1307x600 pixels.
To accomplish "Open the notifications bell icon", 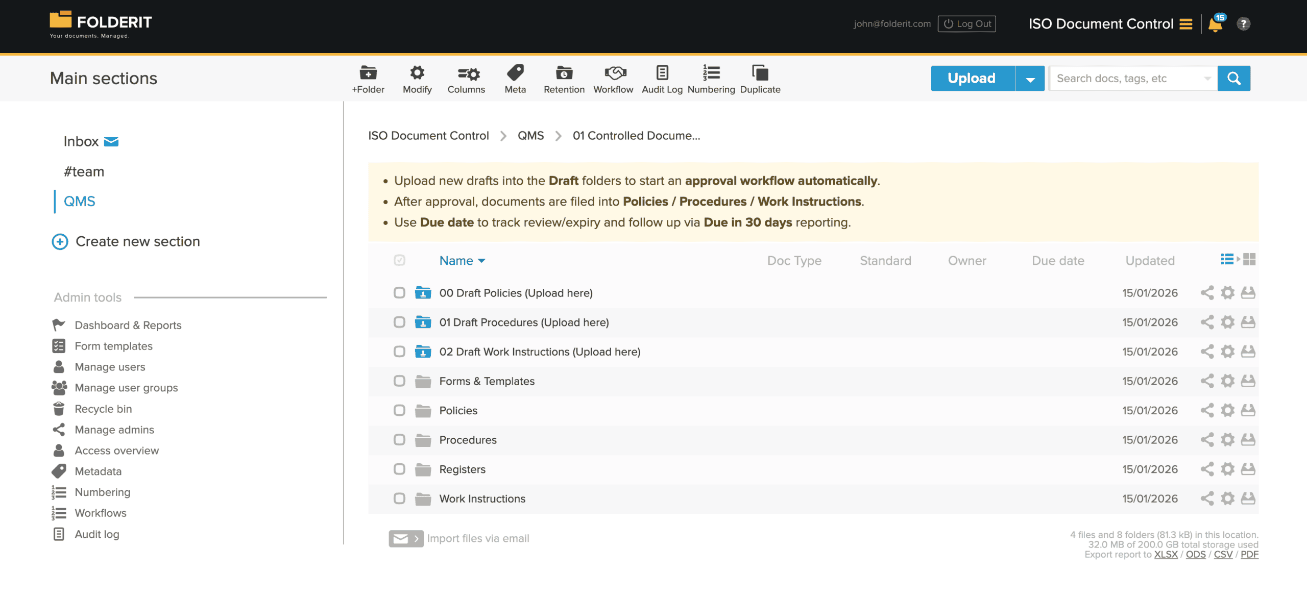I will [1216, 24].
